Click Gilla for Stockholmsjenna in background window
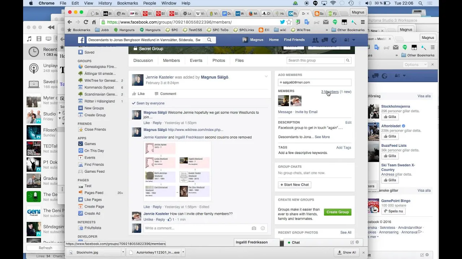Image resolution: width=462 pixels, height=259 pixels. click(390, 117)
